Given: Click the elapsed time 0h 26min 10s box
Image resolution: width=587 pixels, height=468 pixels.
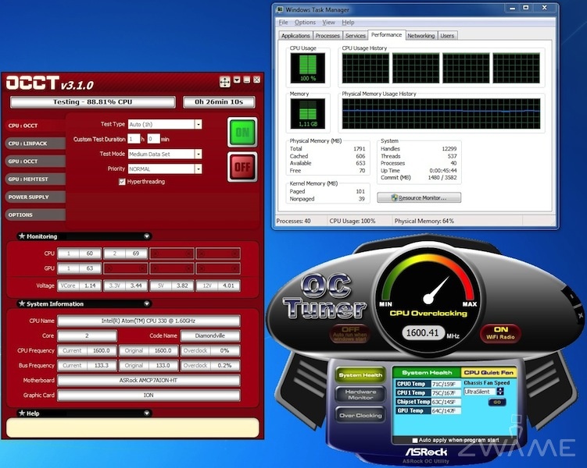Looking at the screenshot, I should tap(219, 102).
